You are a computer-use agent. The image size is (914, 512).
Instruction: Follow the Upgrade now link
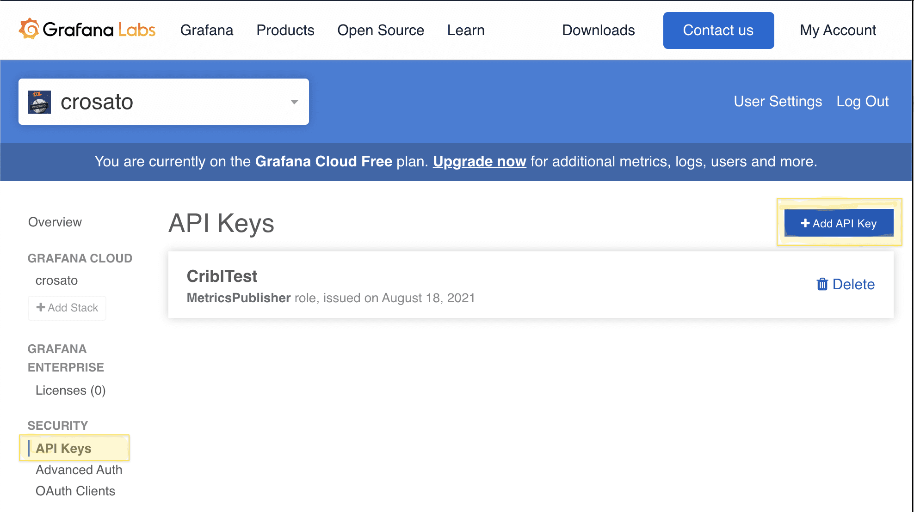[x=479, y=161]
